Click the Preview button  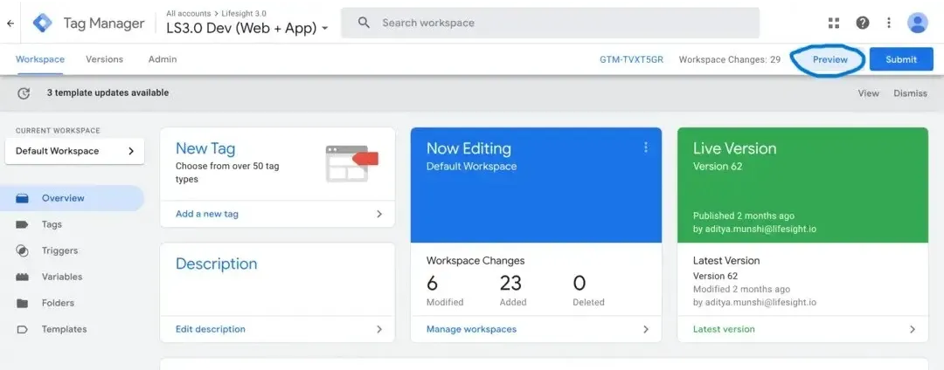coord(829,59)
